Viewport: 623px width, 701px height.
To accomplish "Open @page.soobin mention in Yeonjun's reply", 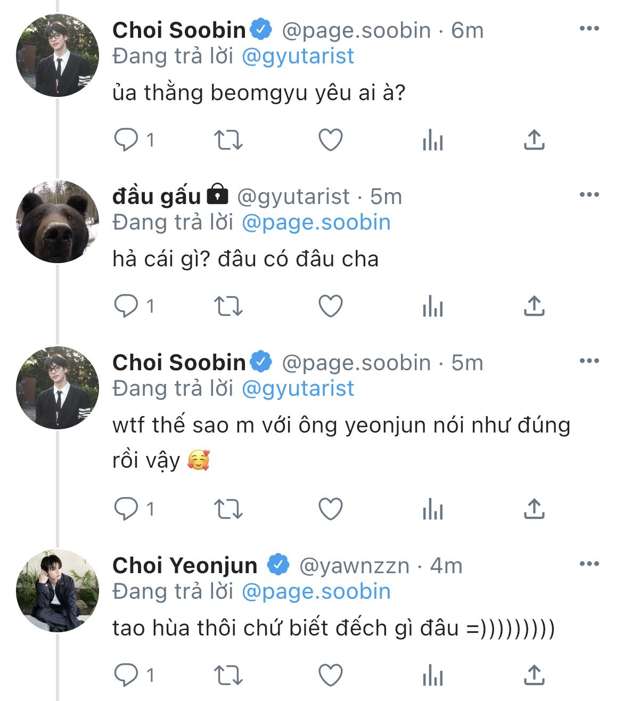I will 316,592.
